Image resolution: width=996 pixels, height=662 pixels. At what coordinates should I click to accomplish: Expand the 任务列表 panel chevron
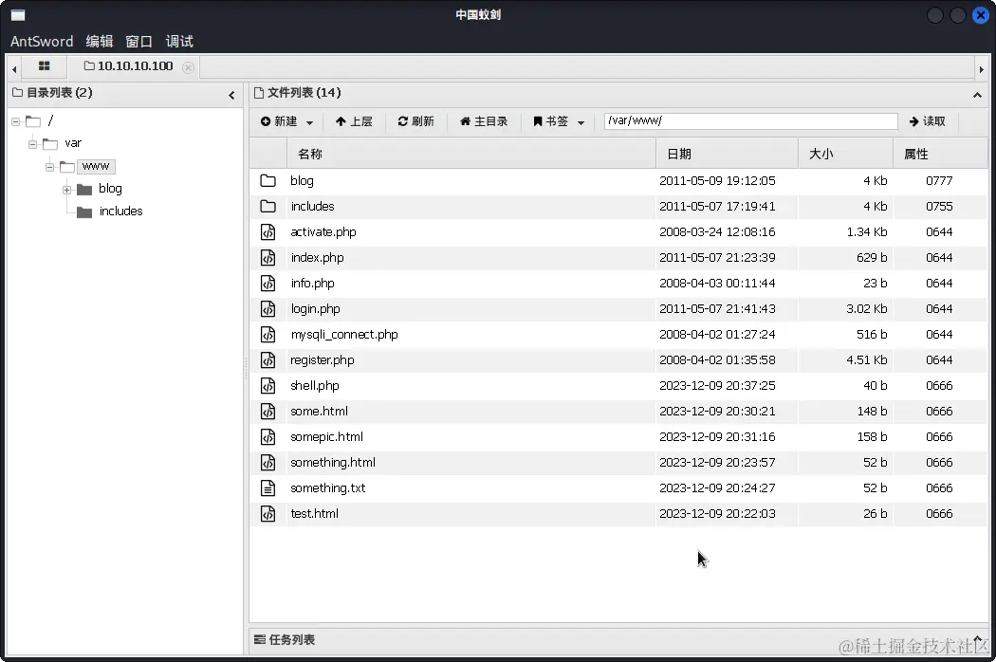(978, 638)
